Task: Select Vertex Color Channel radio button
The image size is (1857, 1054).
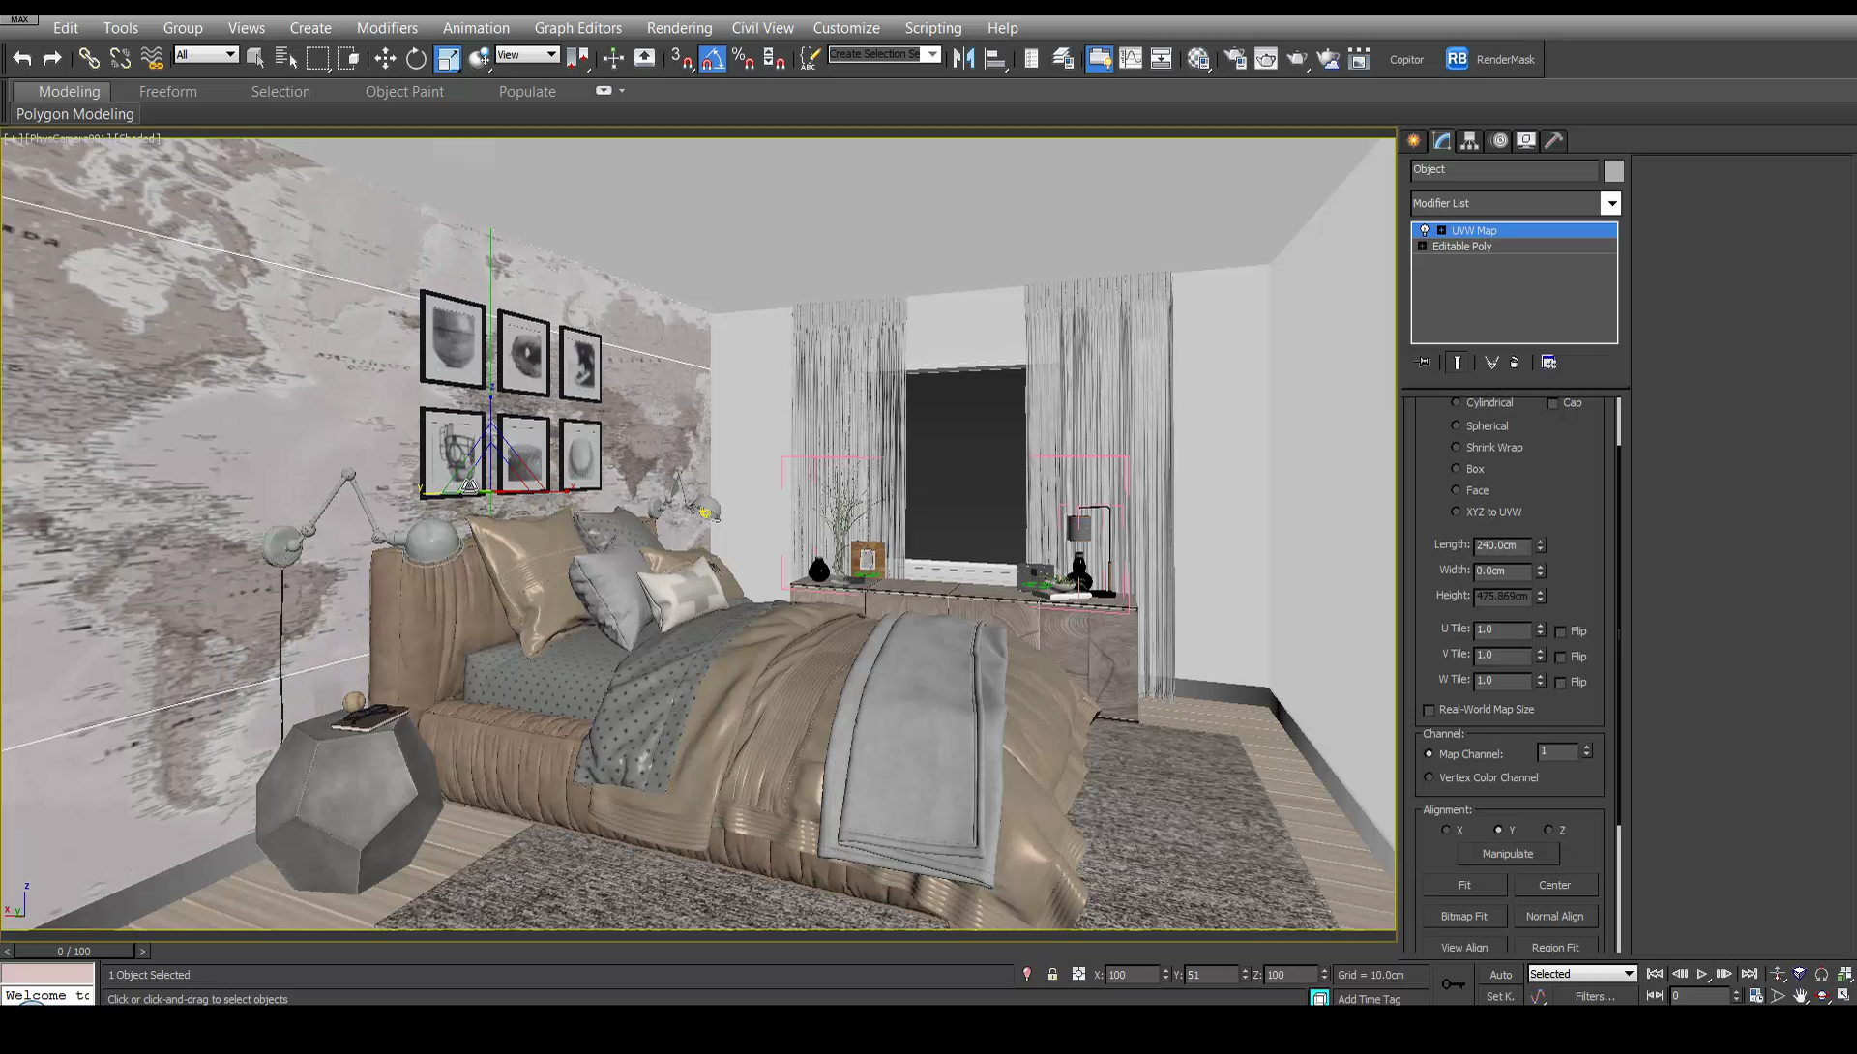Action: click(x=1429, y=777)
